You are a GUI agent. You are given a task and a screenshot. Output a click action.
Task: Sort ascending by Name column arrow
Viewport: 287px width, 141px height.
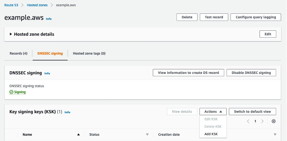78,134
